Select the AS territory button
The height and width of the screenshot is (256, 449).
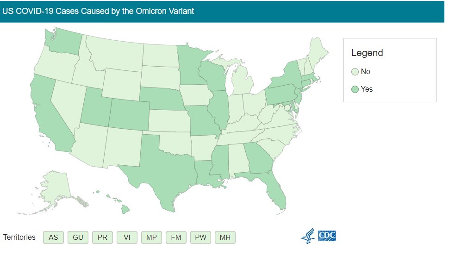coord(53,237)
